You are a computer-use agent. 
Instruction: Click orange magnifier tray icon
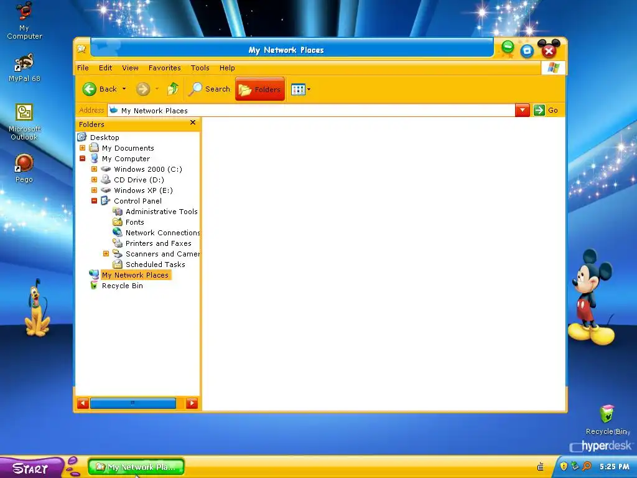tap(586, 466)
